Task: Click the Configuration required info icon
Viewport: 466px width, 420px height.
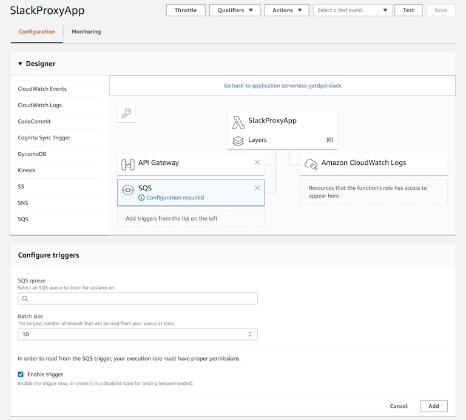Action: click(142, 198)
